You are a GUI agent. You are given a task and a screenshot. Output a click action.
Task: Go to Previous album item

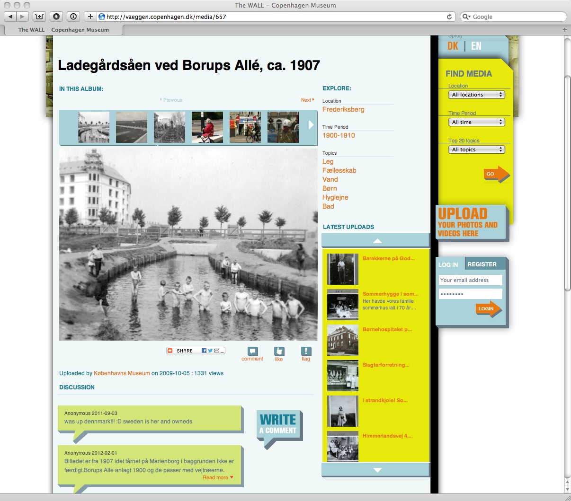point(171,100)
